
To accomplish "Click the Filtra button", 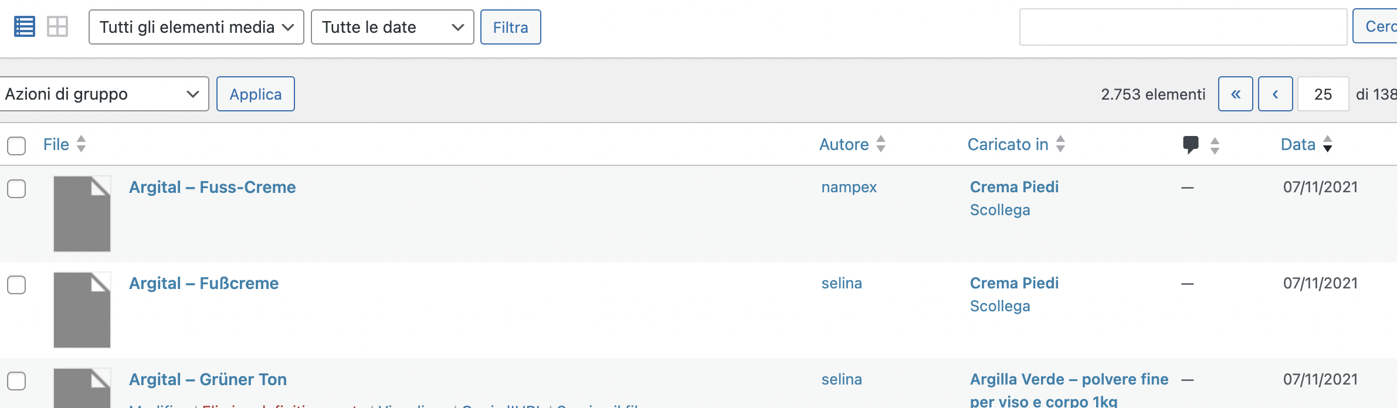I will (511, 27).
